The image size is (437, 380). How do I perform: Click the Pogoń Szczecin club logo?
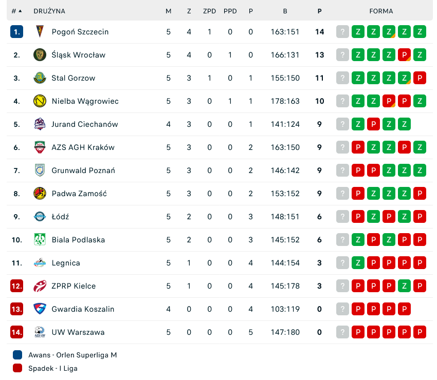pos(40,32)
